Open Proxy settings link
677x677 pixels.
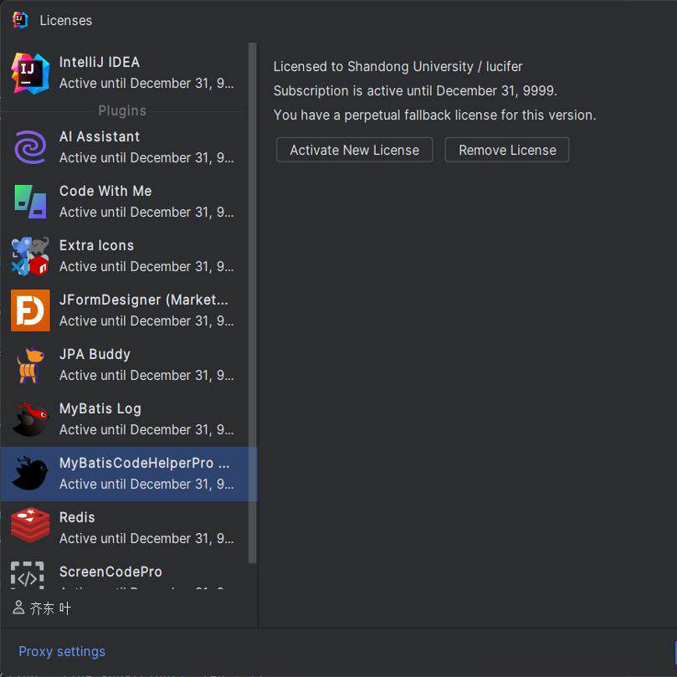point(62,652)
